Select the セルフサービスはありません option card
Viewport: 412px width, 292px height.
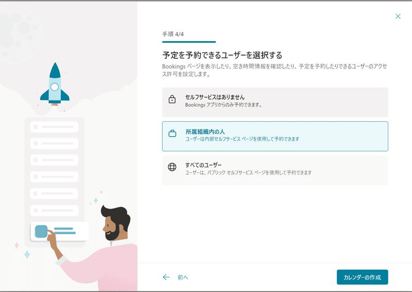(275, 102)
